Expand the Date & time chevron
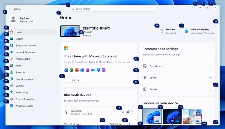Viewport: 225px width, 129px height. [210, 66]
